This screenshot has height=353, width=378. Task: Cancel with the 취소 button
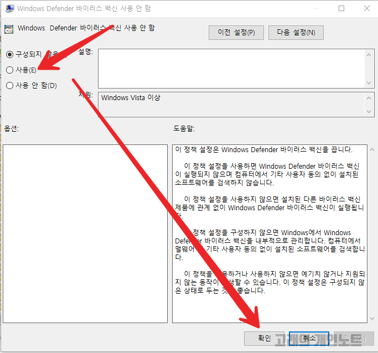[x=309, y=338]
